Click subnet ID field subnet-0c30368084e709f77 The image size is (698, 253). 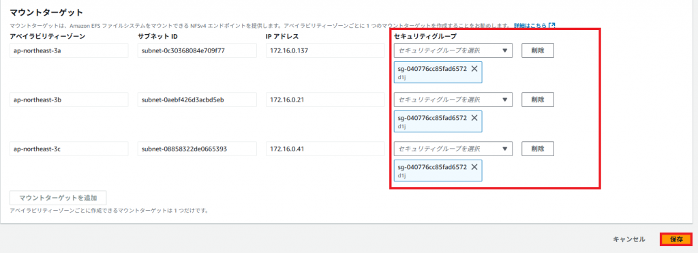coord(197,50)
